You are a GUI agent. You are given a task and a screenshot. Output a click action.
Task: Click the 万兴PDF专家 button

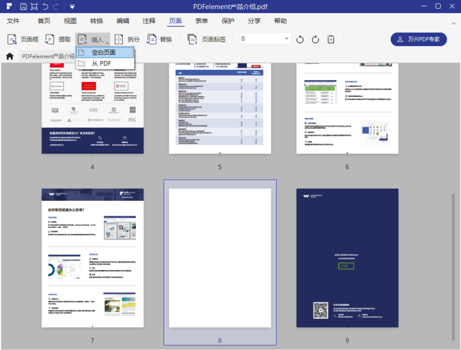click(x=418, y=39)
